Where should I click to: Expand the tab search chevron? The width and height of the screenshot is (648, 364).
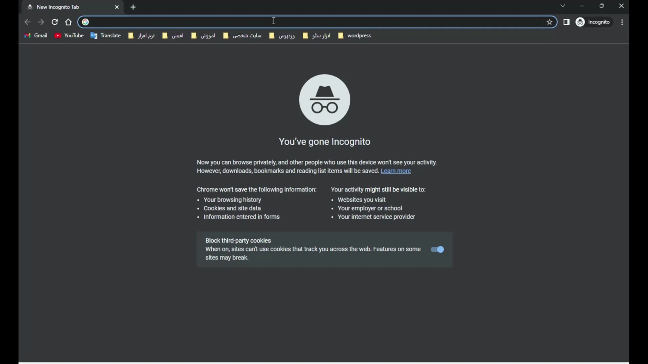tap(563, 6)
